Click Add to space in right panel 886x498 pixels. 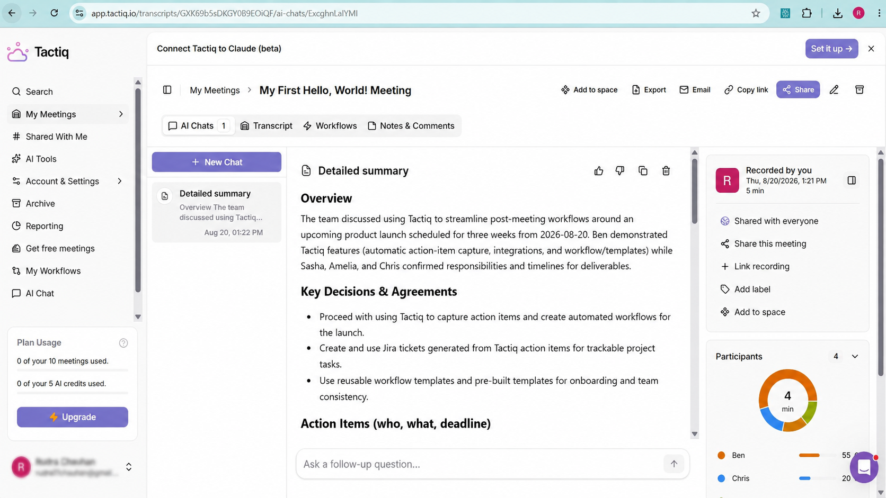752,312
